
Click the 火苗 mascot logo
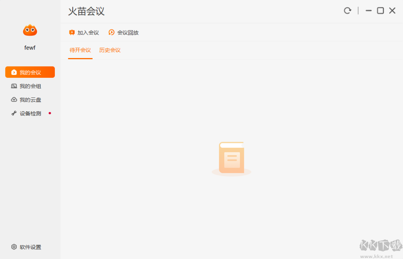pyautogui.click(x=30, y=30)
